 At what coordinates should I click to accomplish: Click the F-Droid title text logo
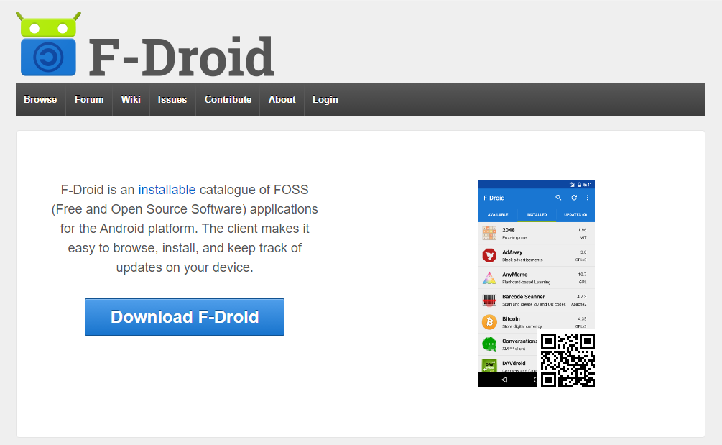(182, 57)
